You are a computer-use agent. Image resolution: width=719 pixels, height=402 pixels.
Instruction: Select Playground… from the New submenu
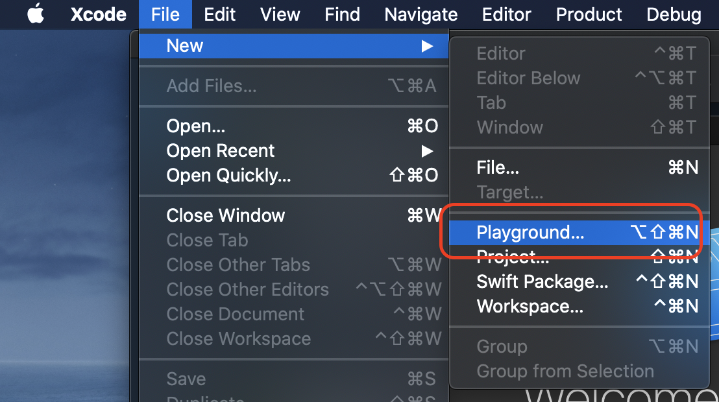tap(579, 232)
